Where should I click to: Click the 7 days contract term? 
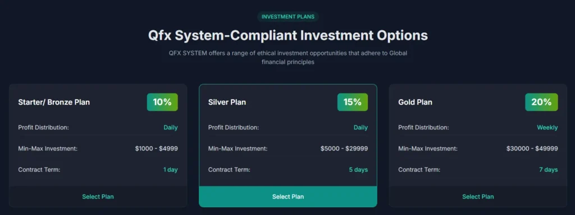548,170
